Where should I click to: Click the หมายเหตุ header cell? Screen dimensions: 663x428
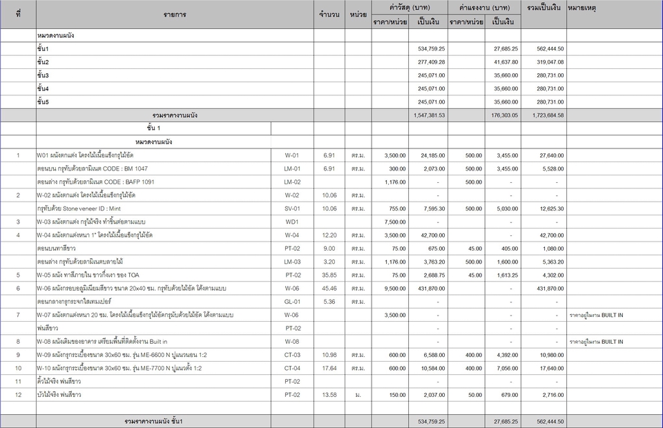point(582,8)
